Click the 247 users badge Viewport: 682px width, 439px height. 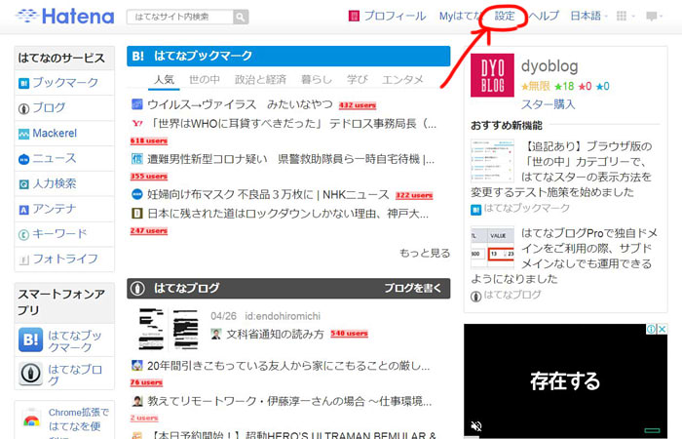pos(149,231)
